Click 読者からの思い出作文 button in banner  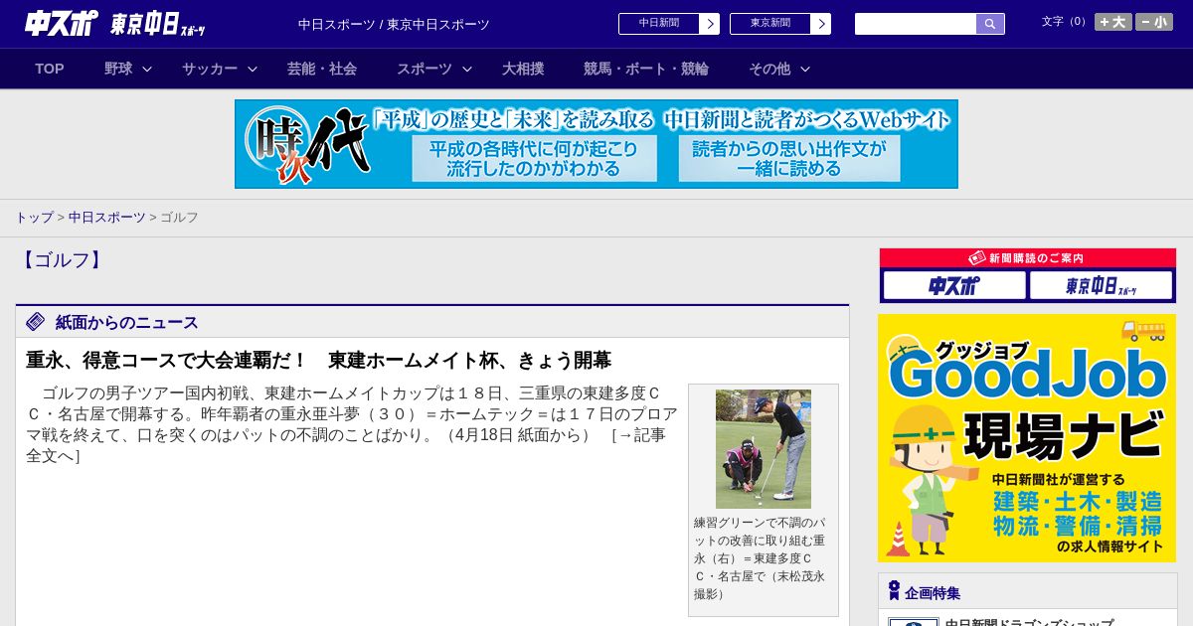click(789, 159)
